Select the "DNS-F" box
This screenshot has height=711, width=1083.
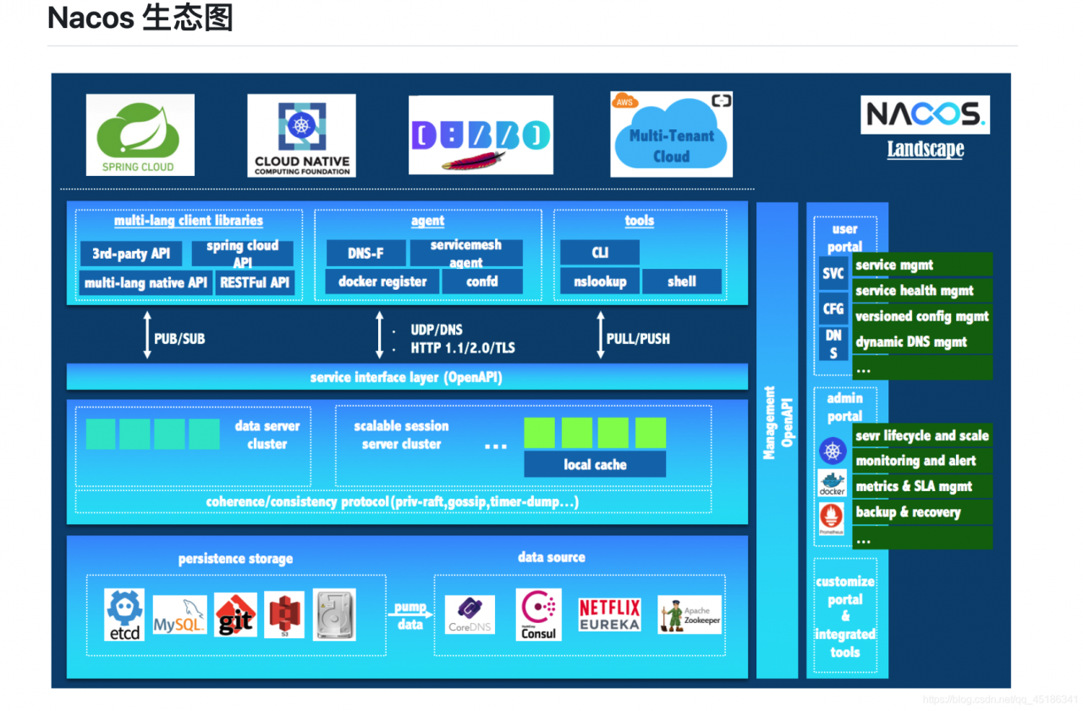pyautogui.click(x=366, y=253)
